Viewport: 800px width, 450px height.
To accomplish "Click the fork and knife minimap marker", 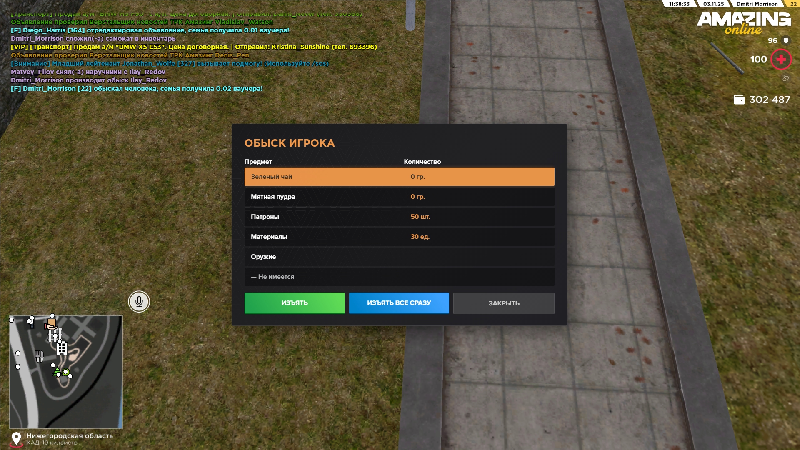I will pyautogui.click(x=39, y=355).
